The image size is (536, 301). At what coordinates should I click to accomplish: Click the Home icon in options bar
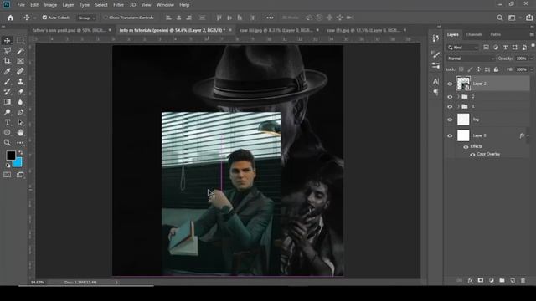coord(10,18)
